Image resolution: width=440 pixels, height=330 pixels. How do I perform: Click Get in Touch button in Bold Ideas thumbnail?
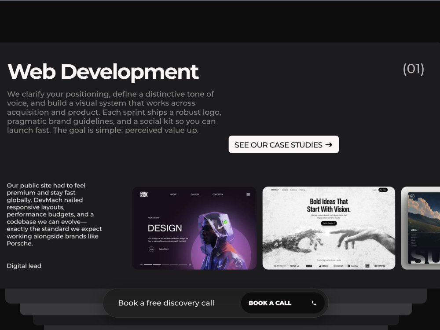[x=329, y=224]
